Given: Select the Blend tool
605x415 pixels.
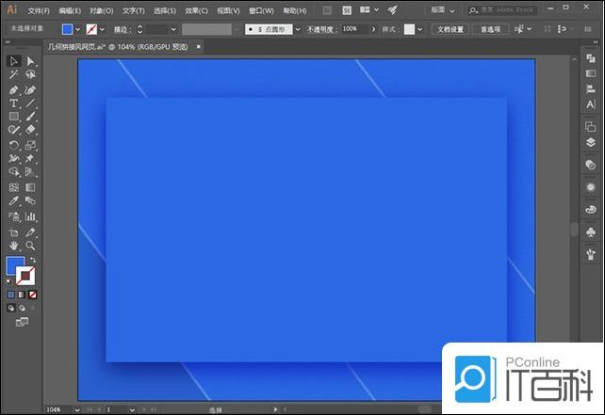Looking at the screenshot, I should click(x=30, y=200).
